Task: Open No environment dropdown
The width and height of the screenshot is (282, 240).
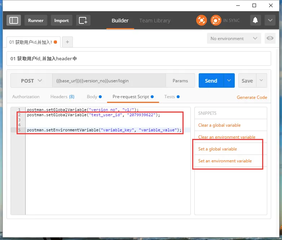Action: coord(234,38)
